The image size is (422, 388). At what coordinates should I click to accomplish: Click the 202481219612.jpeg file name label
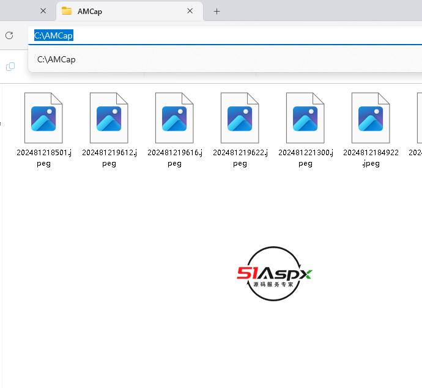coord(109,158)
